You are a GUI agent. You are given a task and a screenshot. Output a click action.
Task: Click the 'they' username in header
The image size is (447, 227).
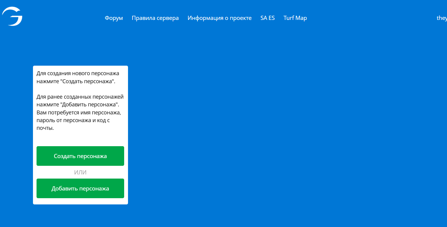point(441,18)
